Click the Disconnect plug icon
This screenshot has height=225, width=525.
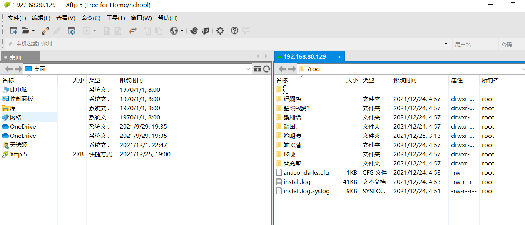point(57,31)
